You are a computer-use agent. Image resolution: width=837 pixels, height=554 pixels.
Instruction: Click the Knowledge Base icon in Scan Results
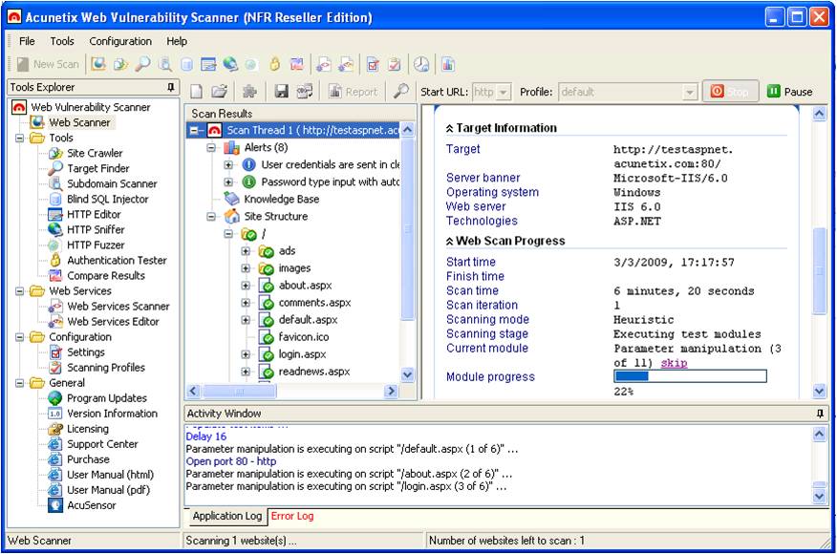click(x=231, y=199)
